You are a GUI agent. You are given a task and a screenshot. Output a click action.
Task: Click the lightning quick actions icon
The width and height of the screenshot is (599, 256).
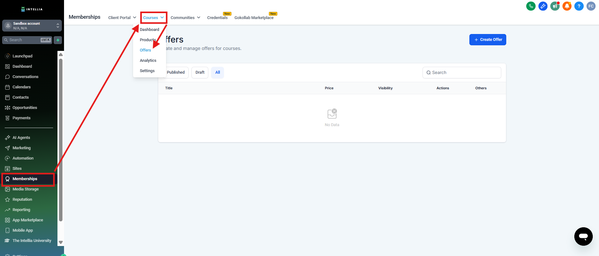pos(58,40)
